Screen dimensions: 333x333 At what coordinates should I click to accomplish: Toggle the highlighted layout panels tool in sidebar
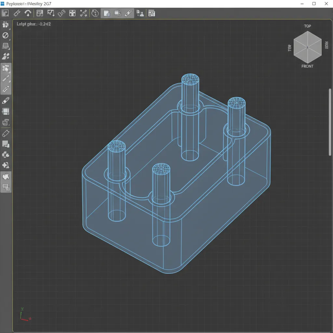click(6, 68)
